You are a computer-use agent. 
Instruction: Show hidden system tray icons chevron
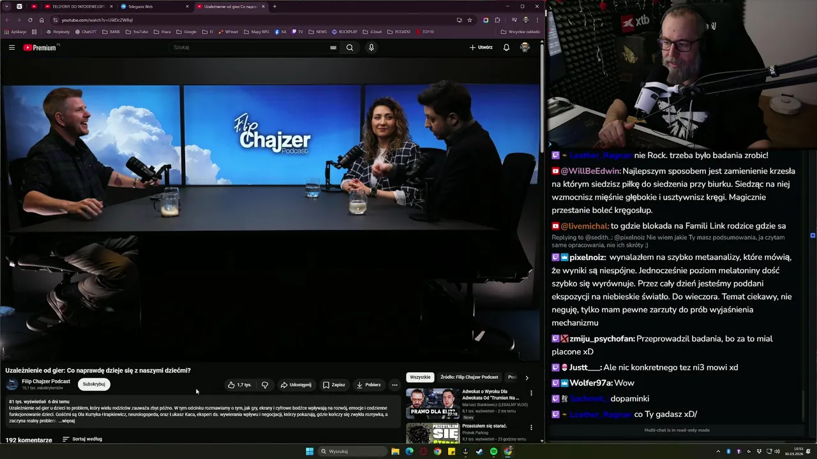[x=719, y=451]
